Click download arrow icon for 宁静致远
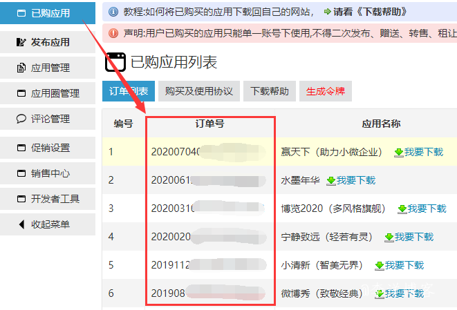 pos(389,237)
